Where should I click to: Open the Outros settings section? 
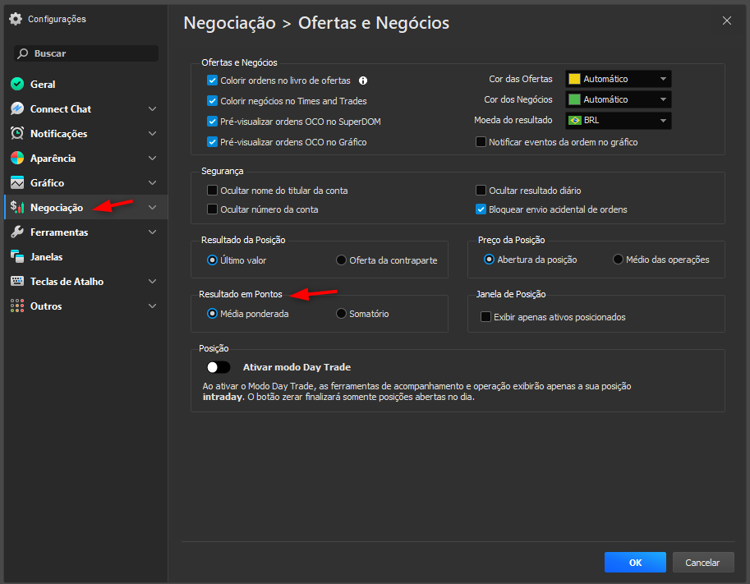click(x=18, y=306)
